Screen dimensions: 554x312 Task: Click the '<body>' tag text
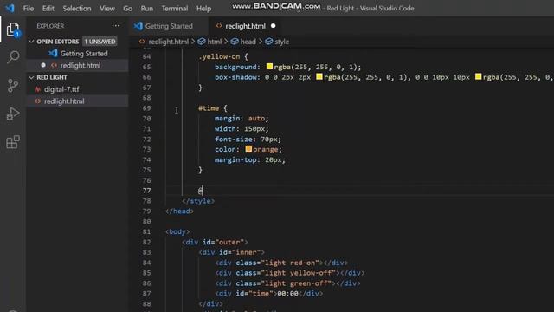coord(177,231)
